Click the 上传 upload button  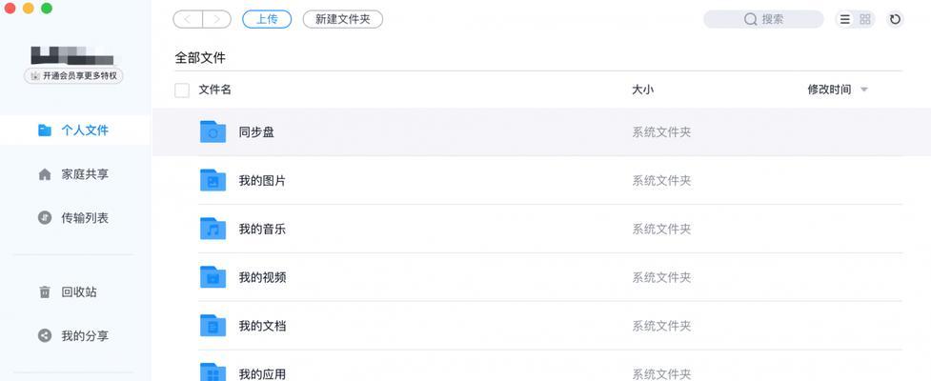tap(267, 19)
